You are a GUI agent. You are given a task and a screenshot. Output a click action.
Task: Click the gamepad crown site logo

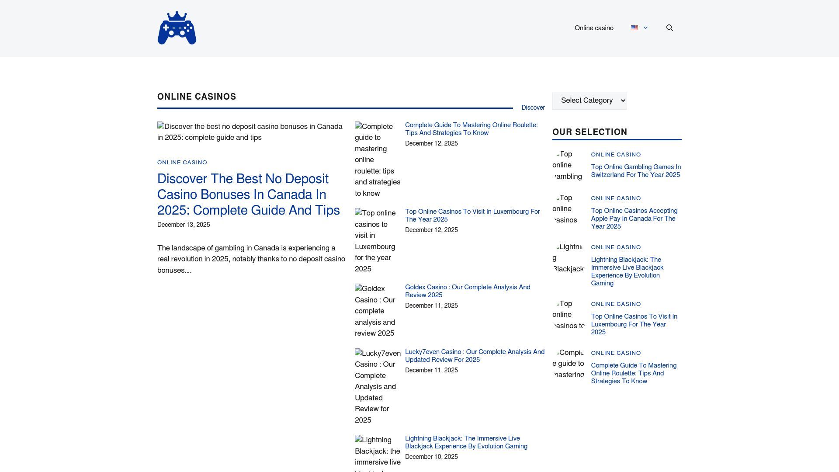pos(177,28)
